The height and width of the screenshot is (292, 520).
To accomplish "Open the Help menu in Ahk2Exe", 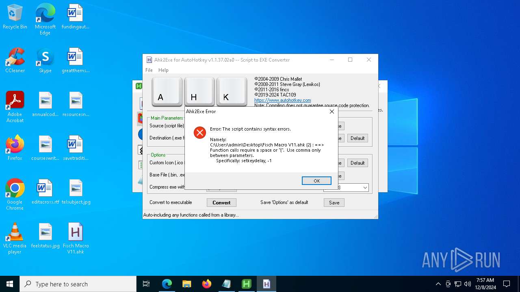I will coord(163,70).
